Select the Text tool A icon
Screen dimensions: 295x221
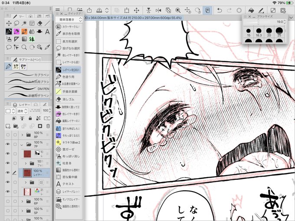pyautogui.click(x=47, y=31)
